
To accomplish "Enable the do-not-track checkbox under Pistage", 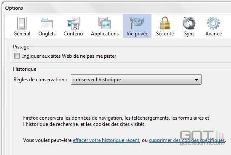I will (17, 56).
